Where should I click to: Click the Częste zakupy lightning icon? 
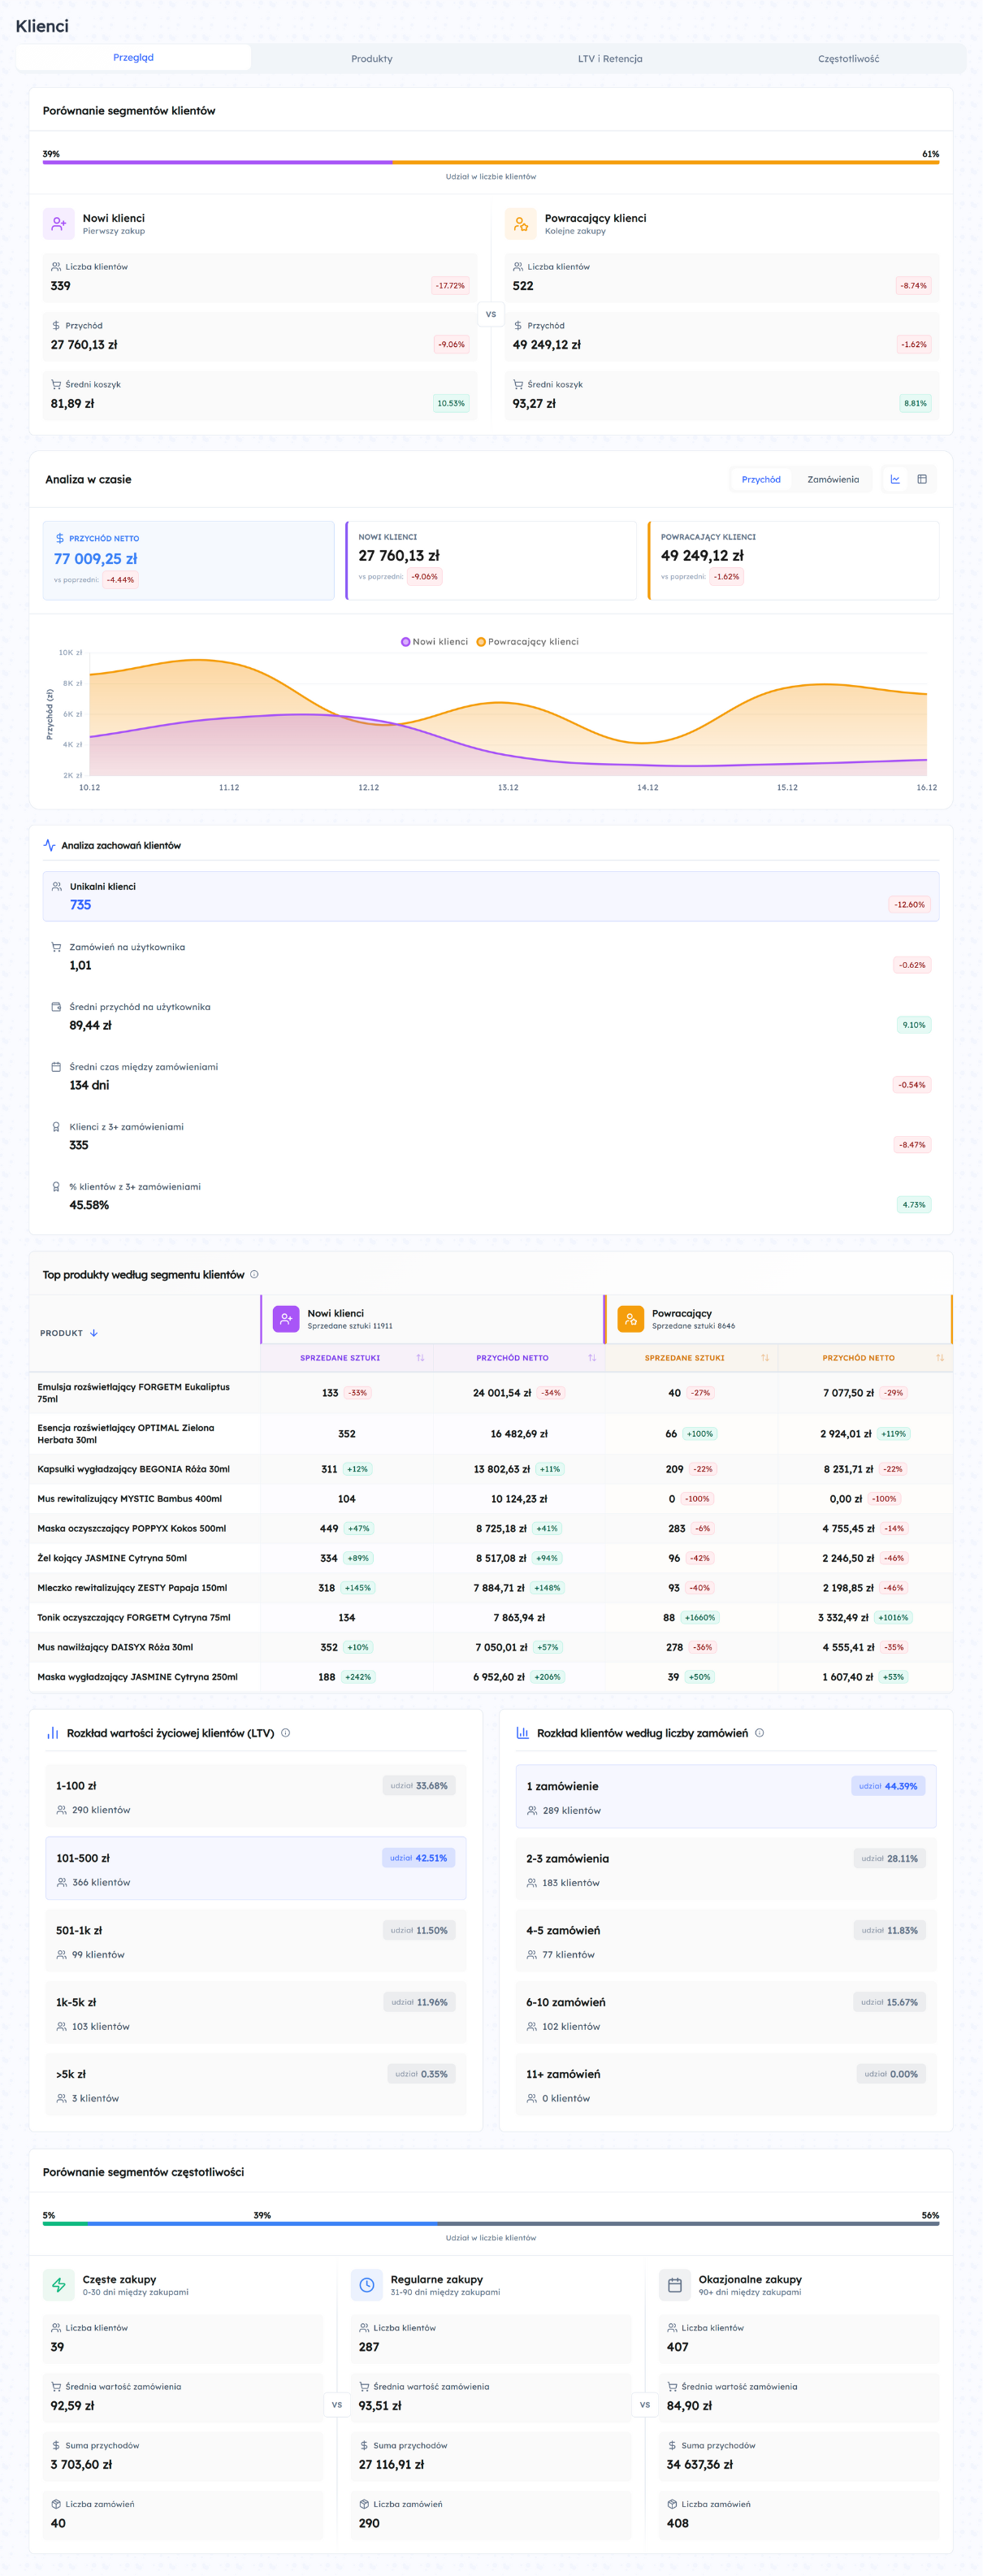(59, 2285)
